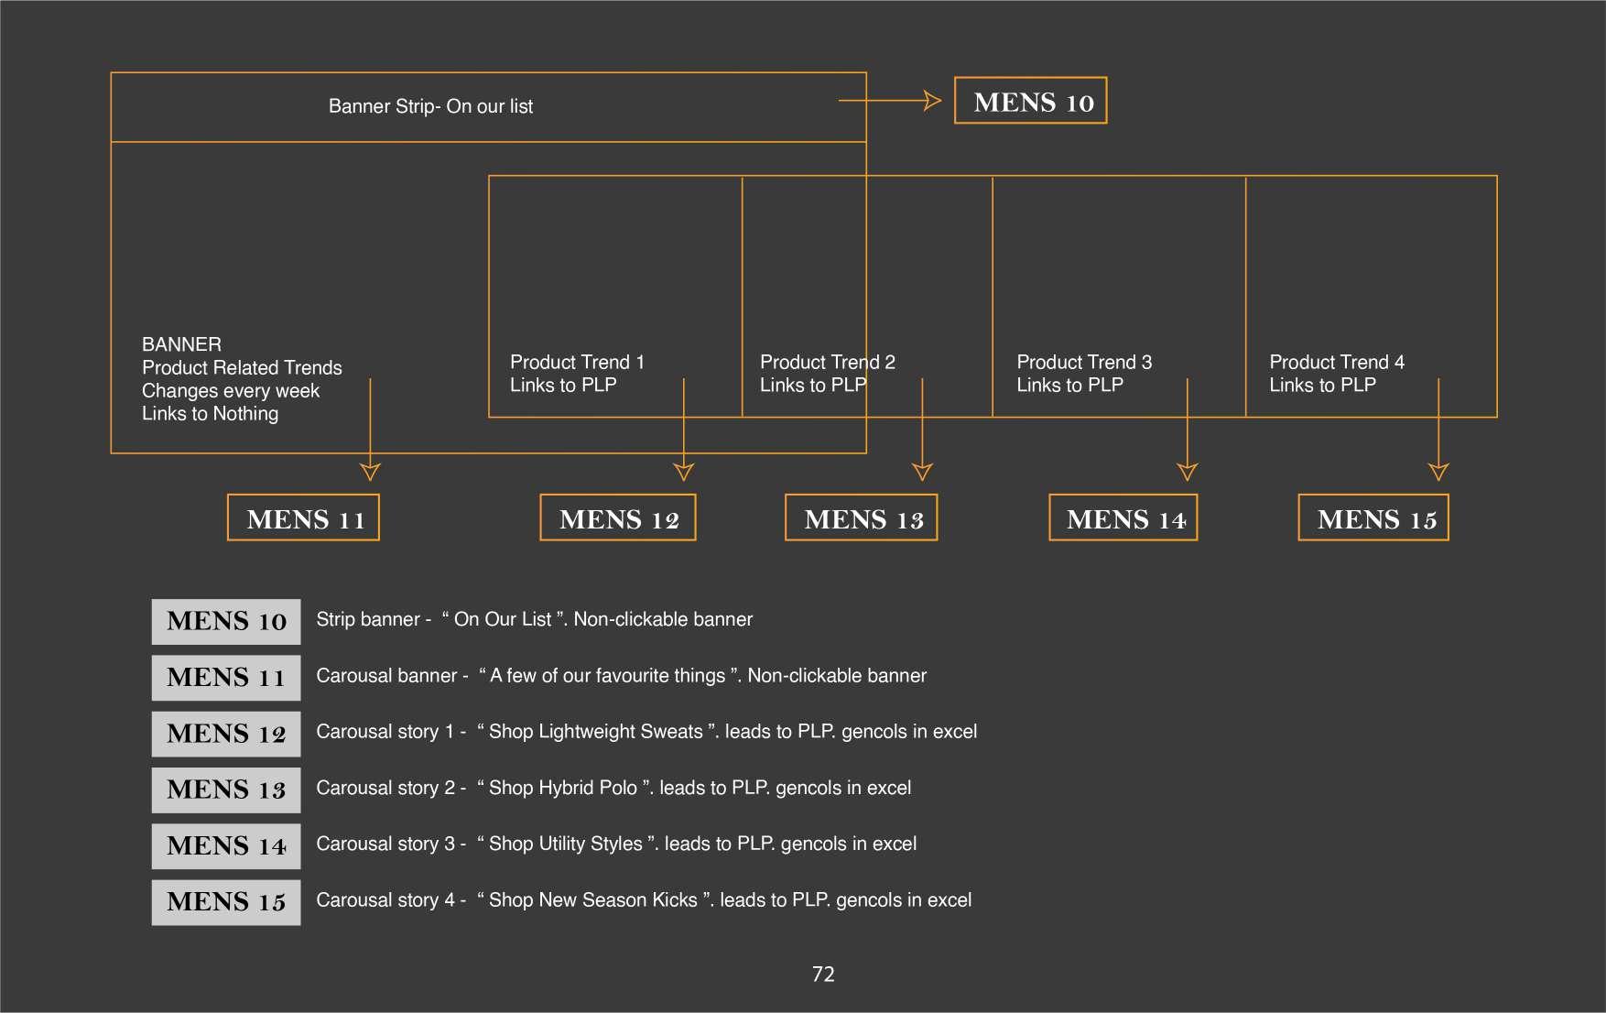1606x1013 pixels.
Task: Pick the "Shop New Season Kicks" story line
Action: pyautogui.click(x=644, y=900)
